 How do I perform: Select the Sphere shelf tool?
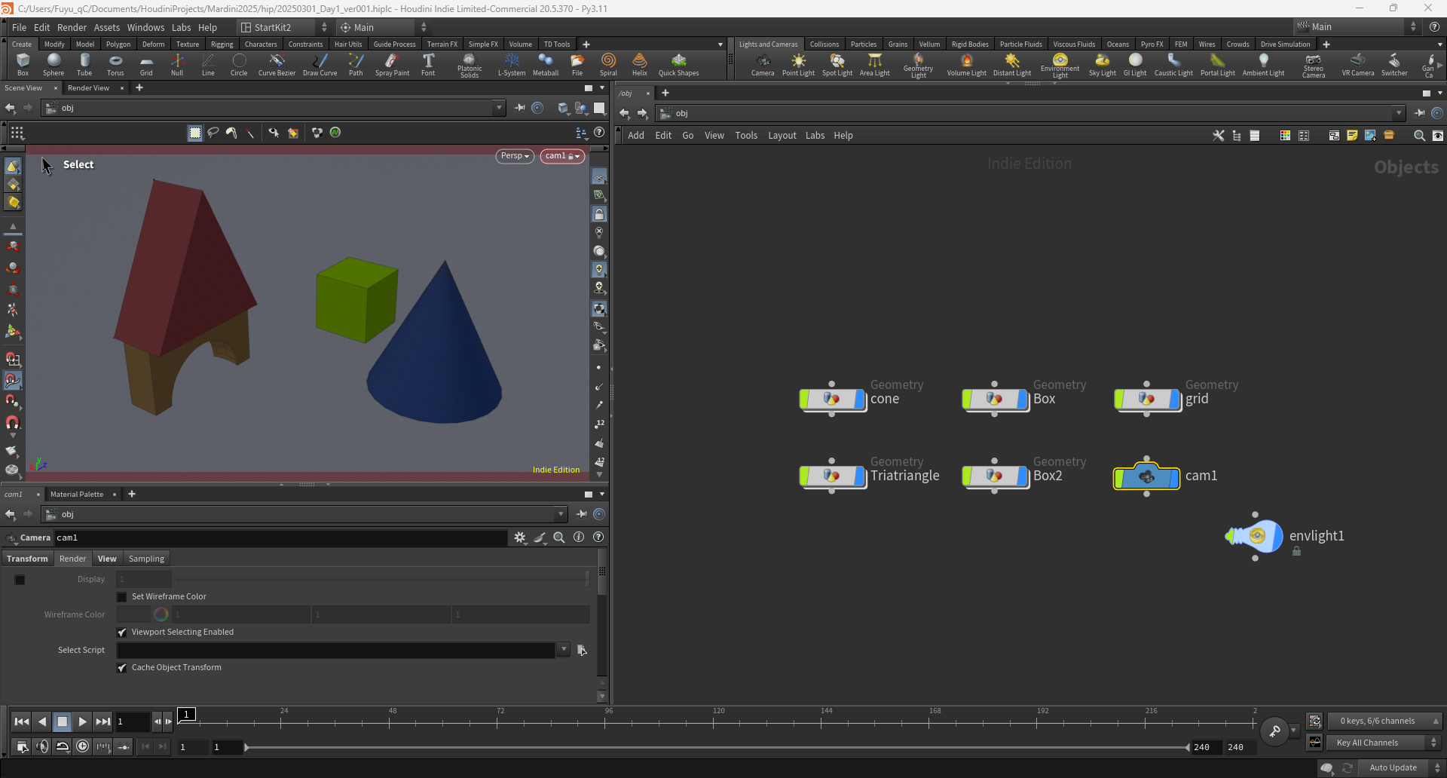54,65
